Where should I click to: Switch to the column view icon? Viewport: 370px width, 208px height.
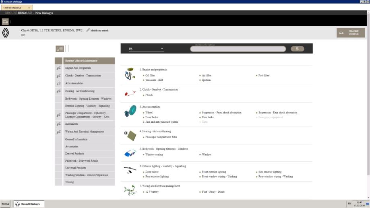67,49
